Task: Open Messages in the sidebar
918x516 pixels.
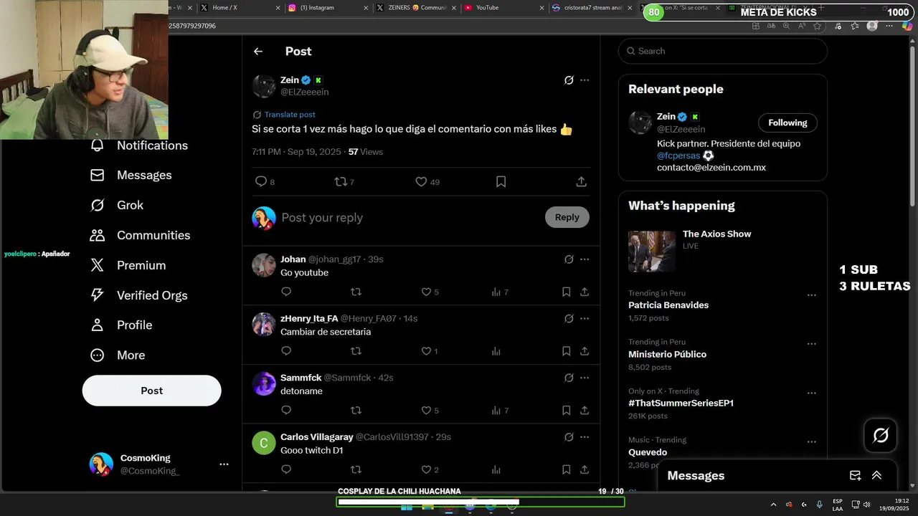Action: 131,176
